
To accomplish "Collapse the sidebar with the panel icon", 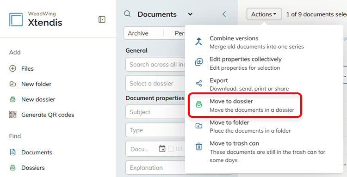I will pos(102,19).
